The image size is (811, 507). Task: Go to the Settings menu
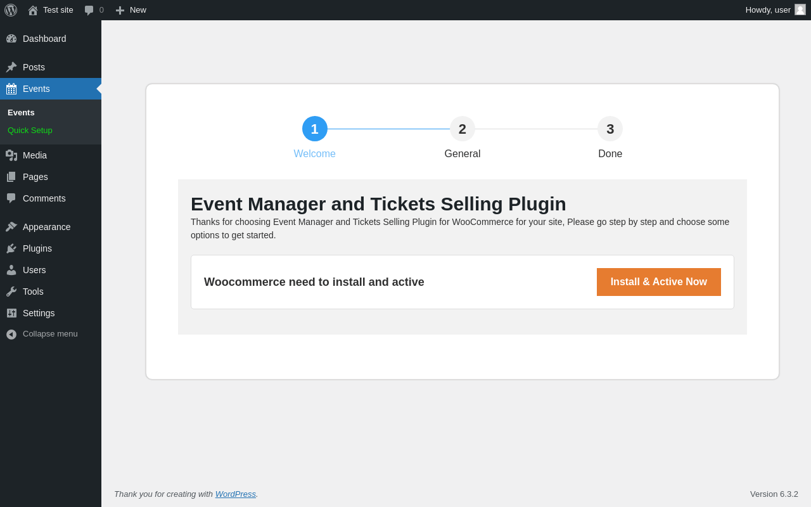click(x=39, y=313)
